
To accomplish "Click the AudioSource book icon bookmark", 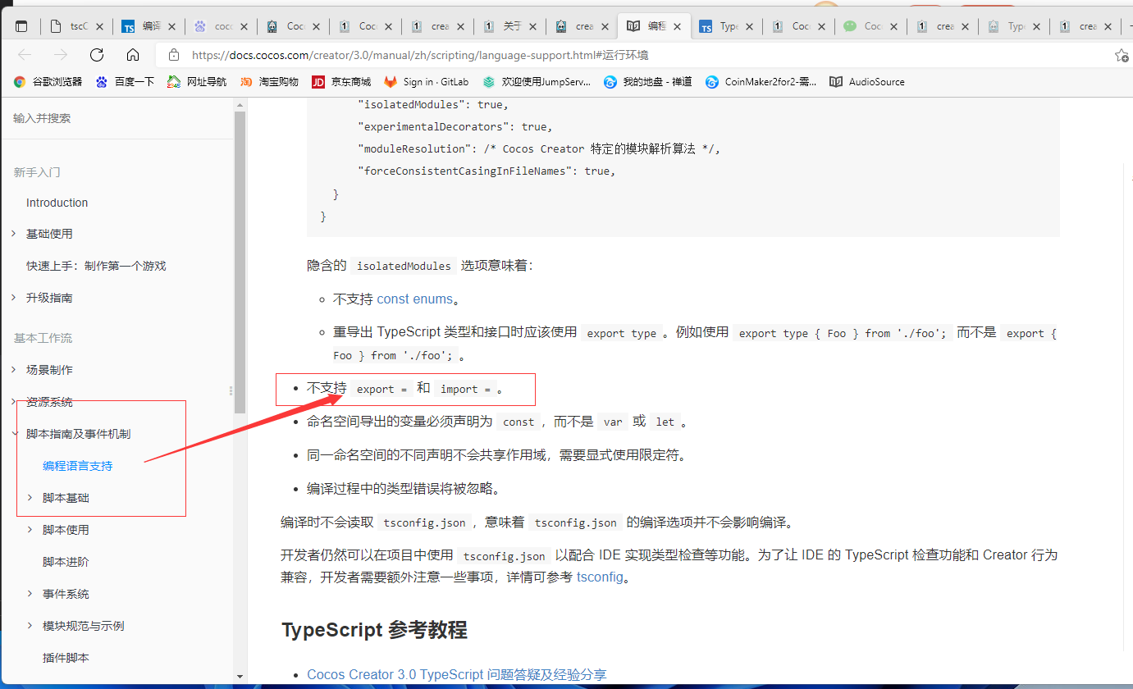I will point(836,82).
